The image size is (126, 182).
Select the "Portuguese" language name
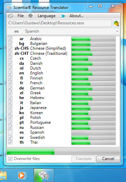(40, 123)
